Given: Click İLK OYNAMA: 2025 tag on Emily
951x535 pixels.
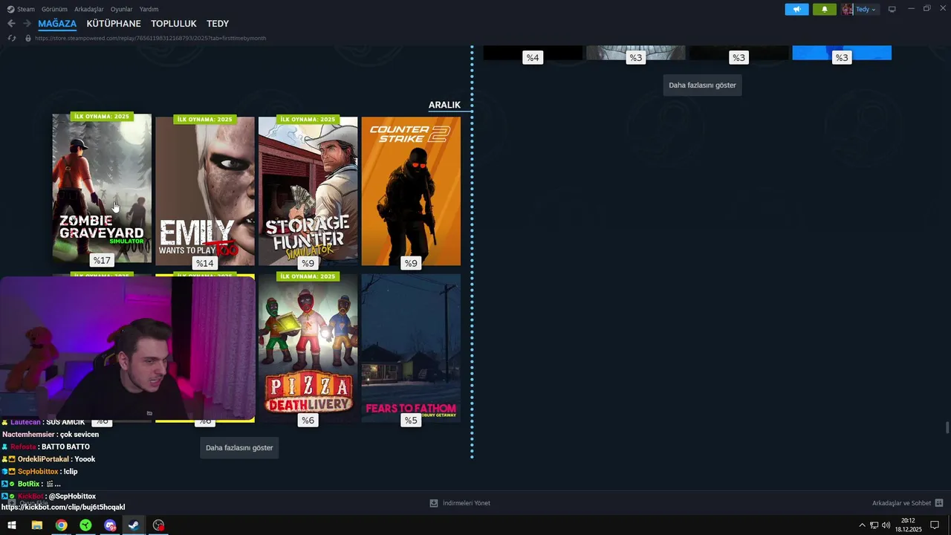Looking at the screenshot, I should click(205, 119).
